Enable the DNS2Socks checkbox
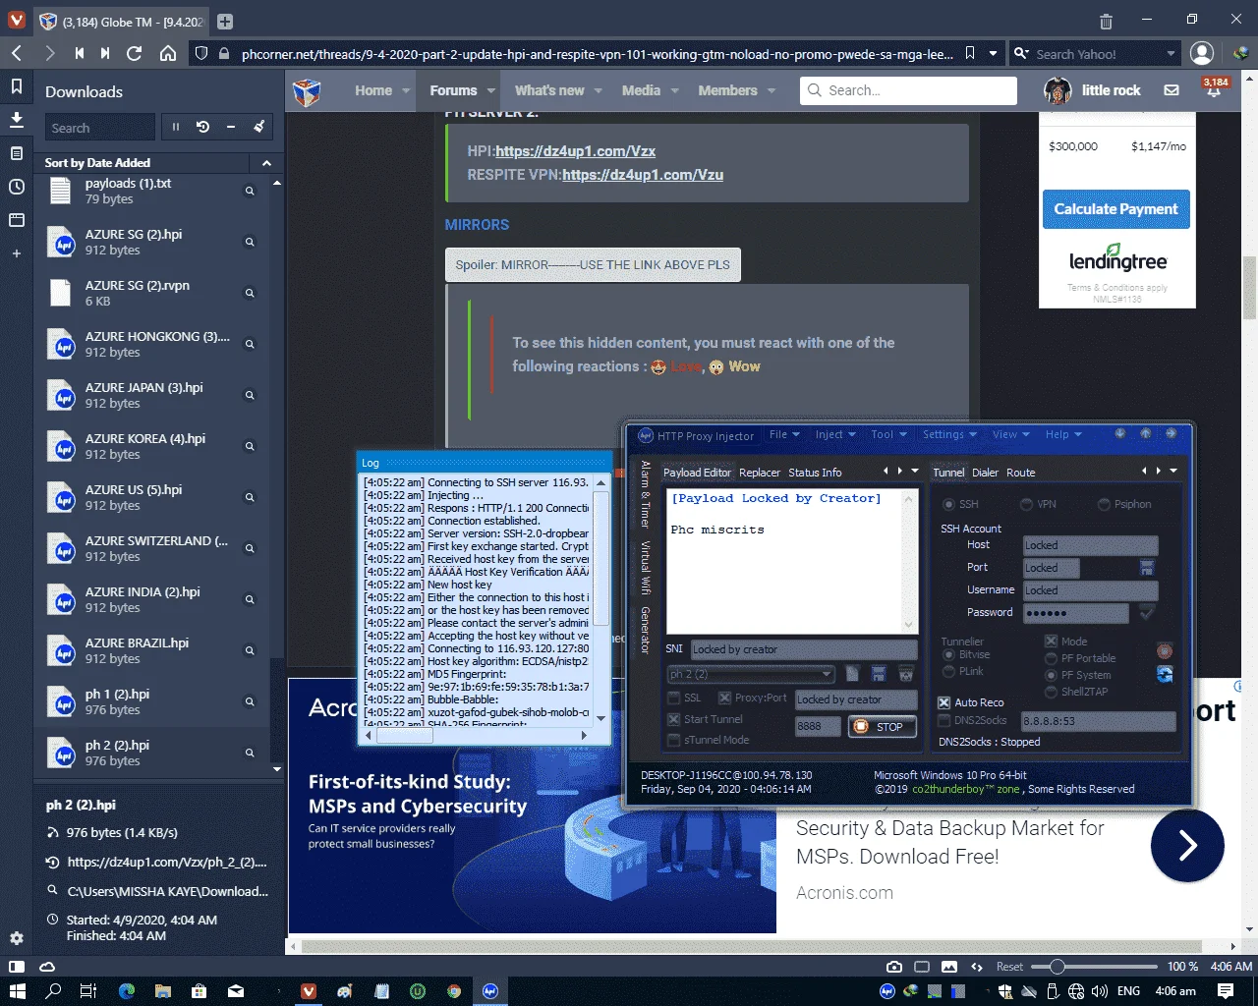Screen dimensions: 1258x1006 click(944, 720)
